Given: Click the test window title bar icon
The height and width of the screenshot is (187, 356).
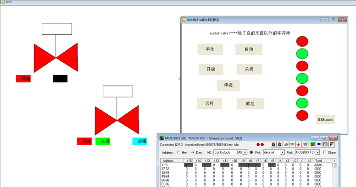Looking at the screenshot, I should coord(3,2).
